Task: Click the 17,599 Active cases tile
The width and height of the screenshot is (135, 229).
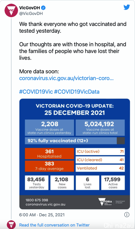Action: point(113,183)
